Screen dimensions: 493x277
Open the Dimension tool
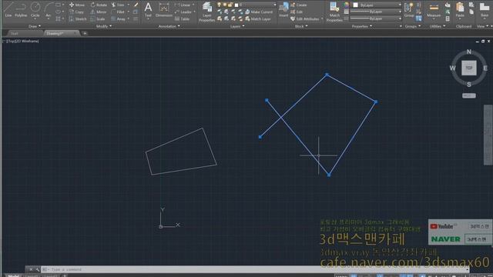[164, 9]
